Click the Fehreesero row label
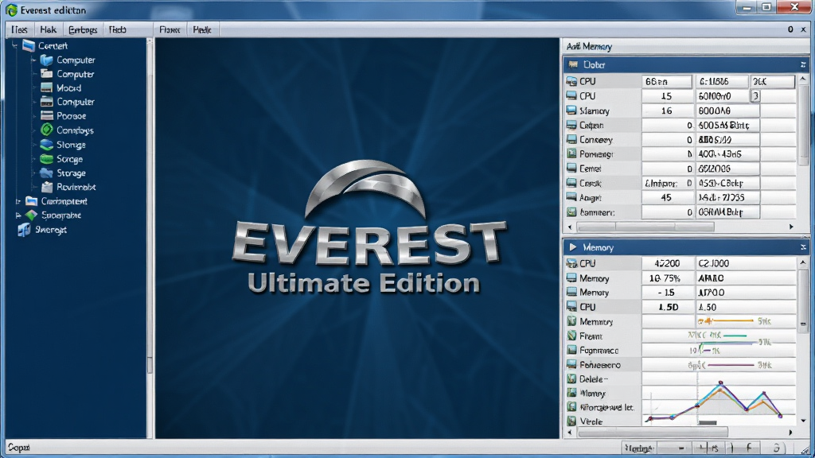Viewport: 815px width, 458px height. pos(599,365)
